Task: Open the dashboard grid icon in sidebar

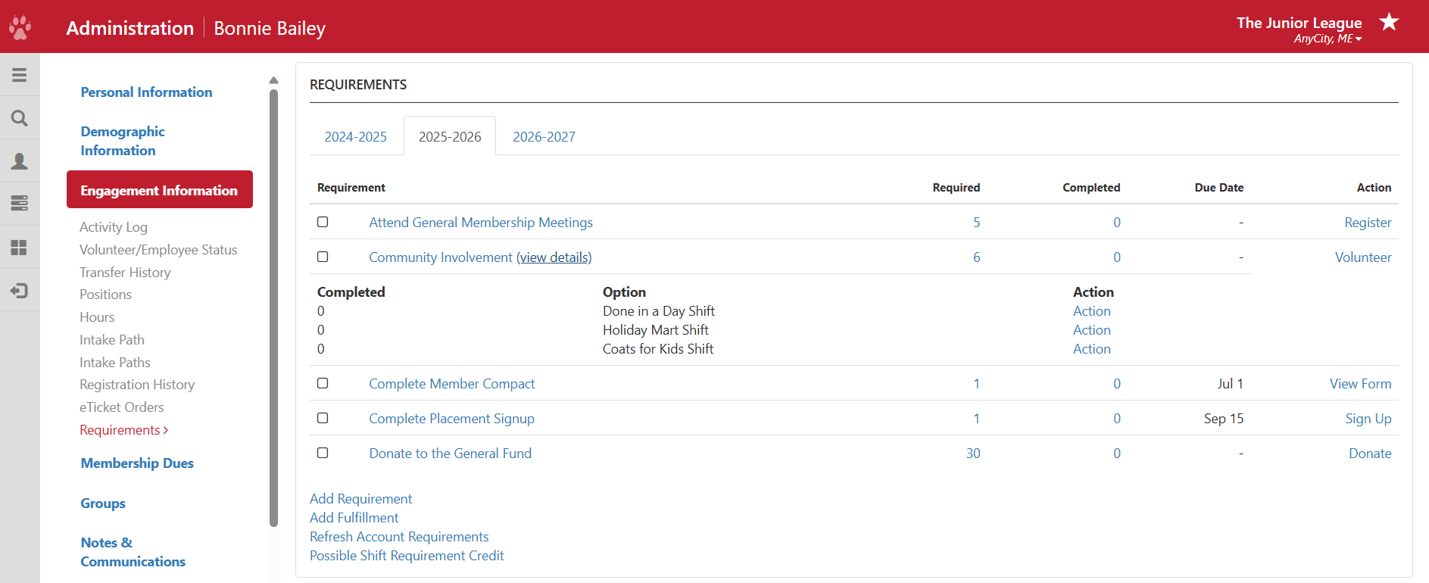Action: [x=20, y=248]
